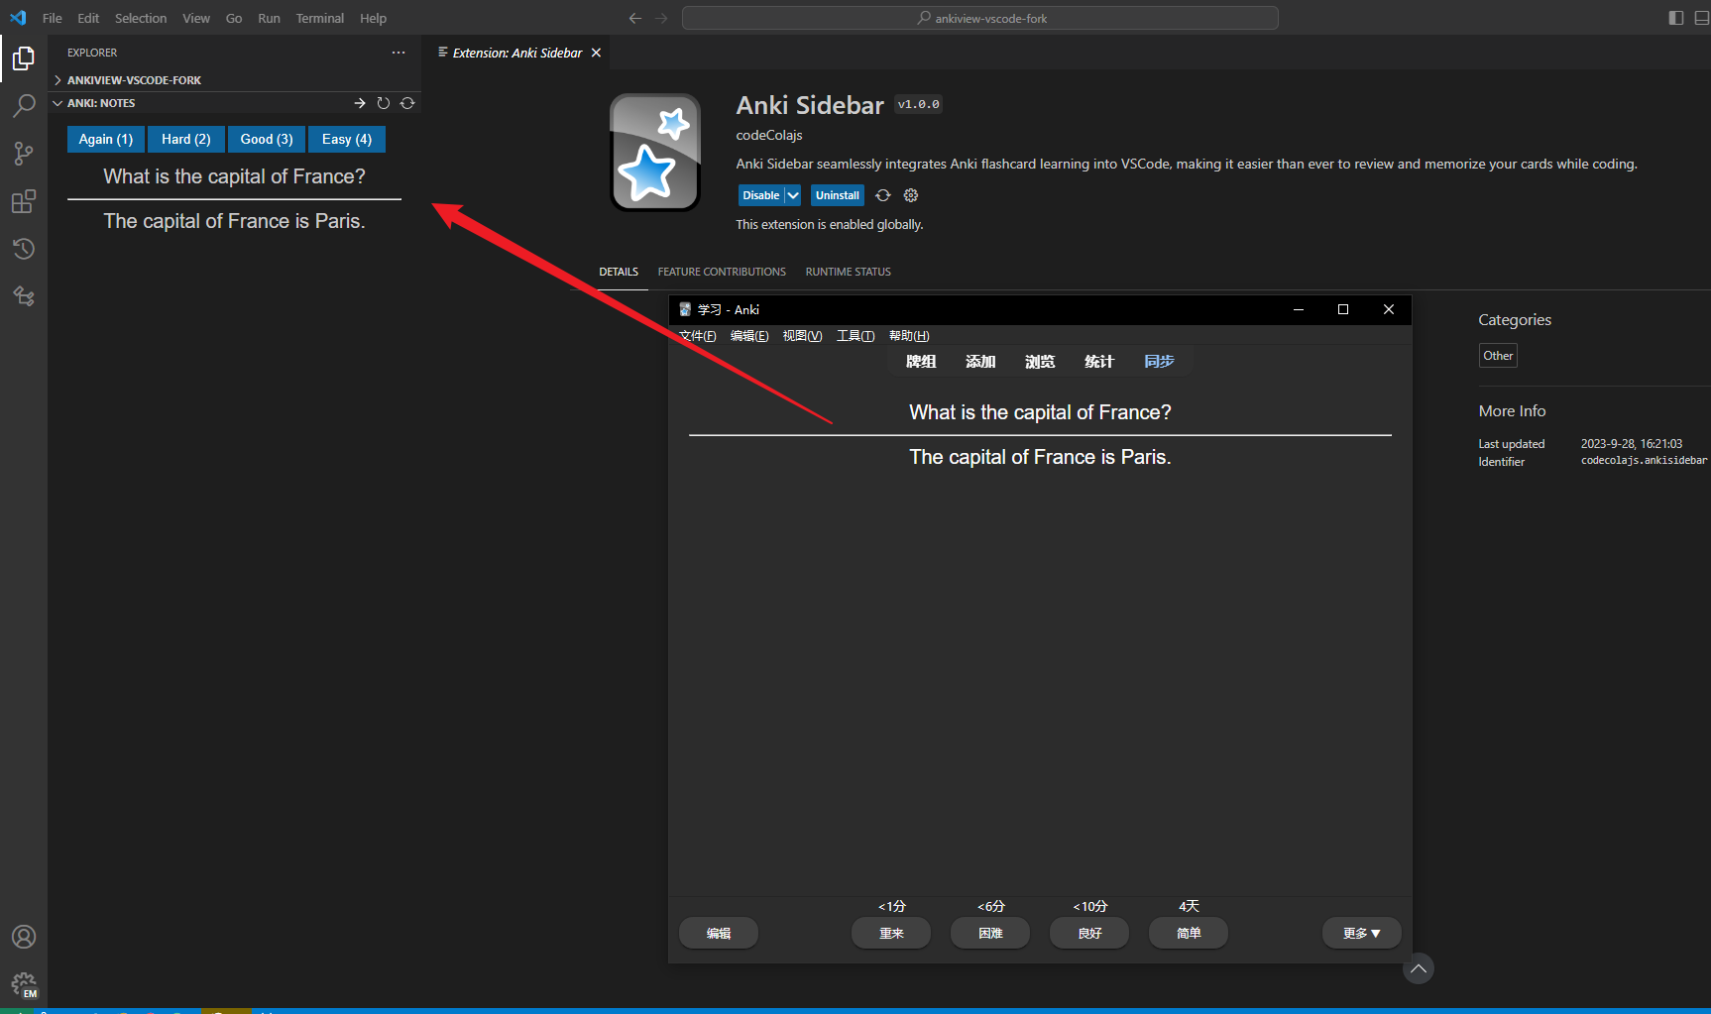Viewport: 1711px width, 1014px height.
Task: Click 同步 in Anki toolbar
Action: (x=1159, y=362)
